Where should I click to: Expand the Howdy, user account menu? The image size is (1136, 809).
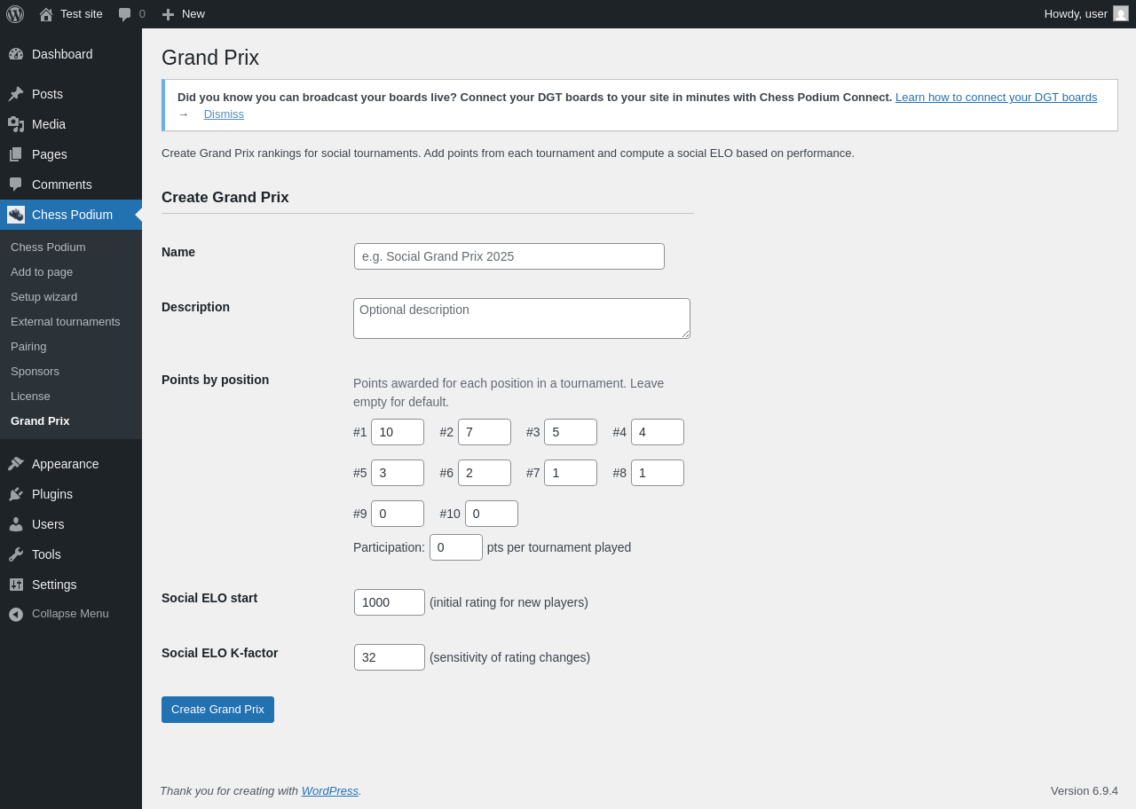1076,13
